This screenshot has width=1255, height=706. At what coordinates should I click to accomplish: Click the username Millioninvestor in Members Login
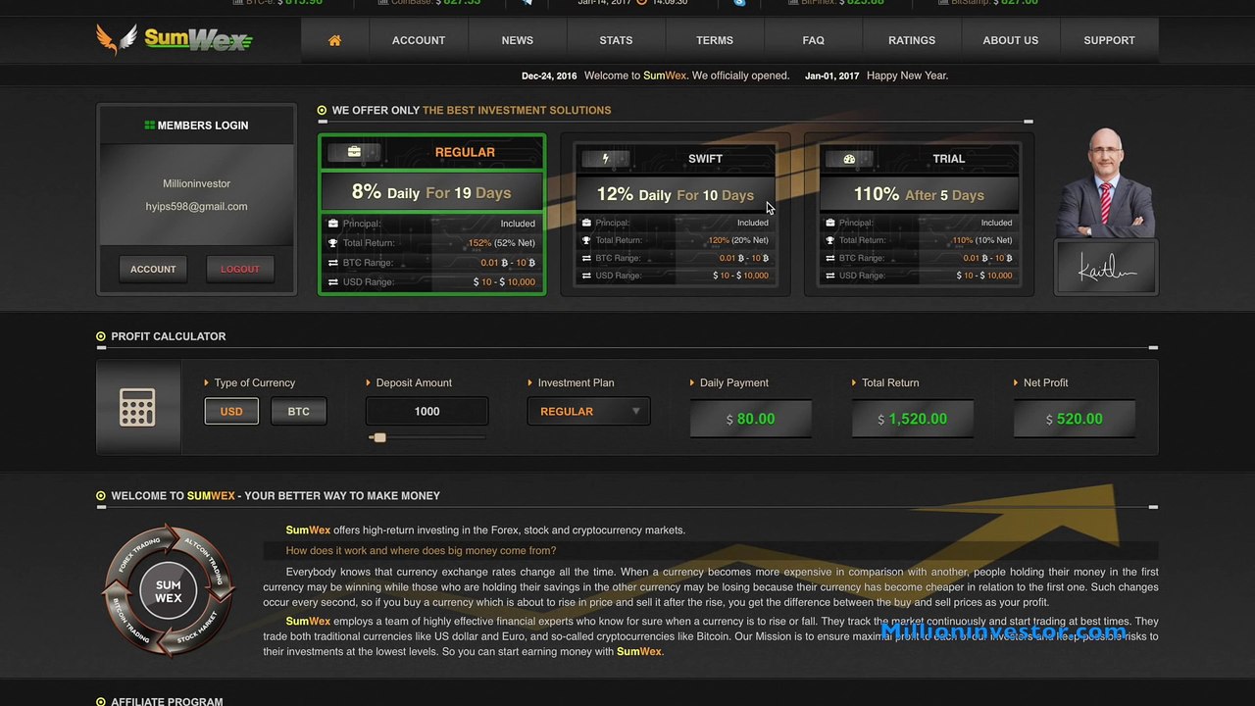click(196, 183)
